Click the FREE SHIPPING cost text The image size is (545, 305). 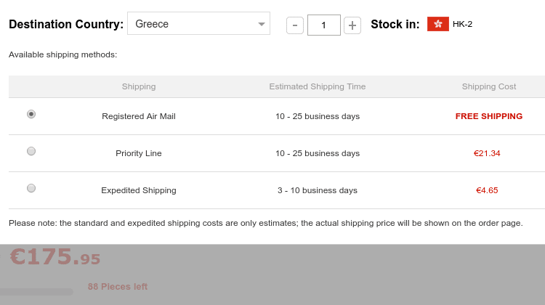[x=489, y=116]
